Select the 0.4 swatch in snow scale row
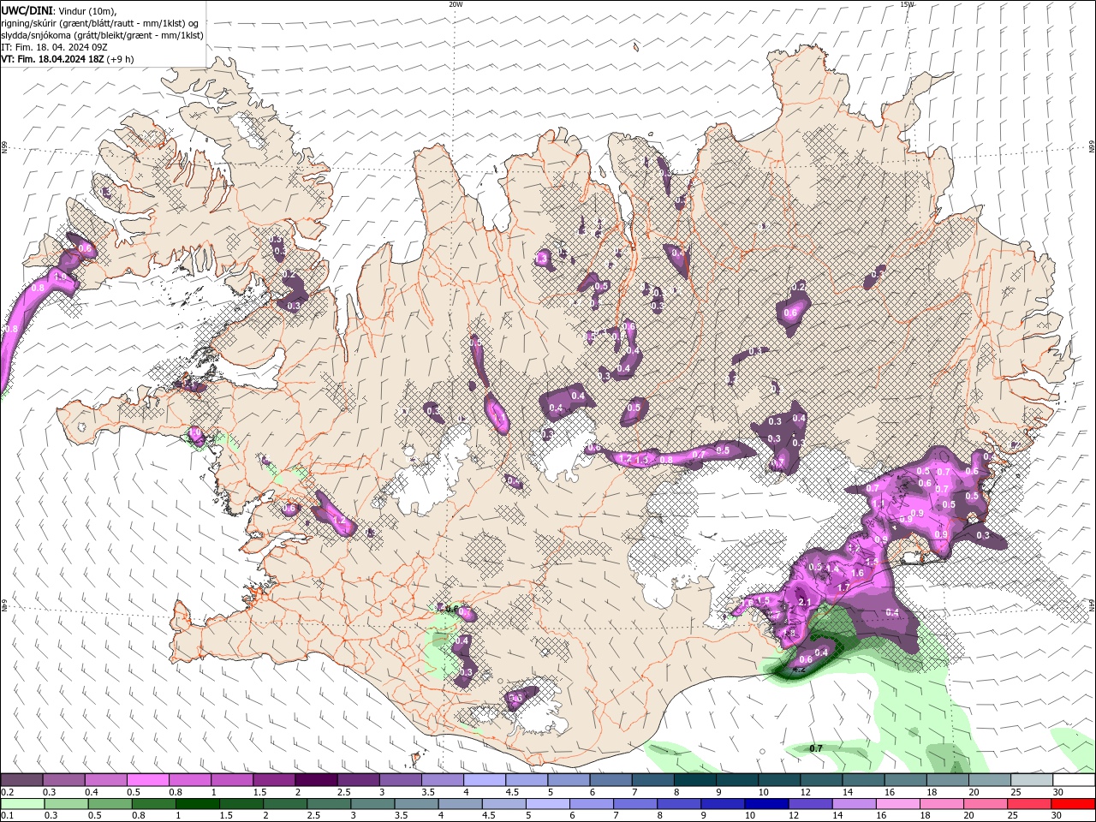 pos(105,780)
